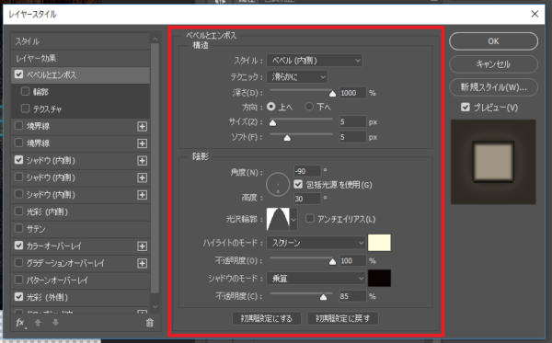Select the 下へ direction radio button
The image size is (552, 343).
click(309, 107)
